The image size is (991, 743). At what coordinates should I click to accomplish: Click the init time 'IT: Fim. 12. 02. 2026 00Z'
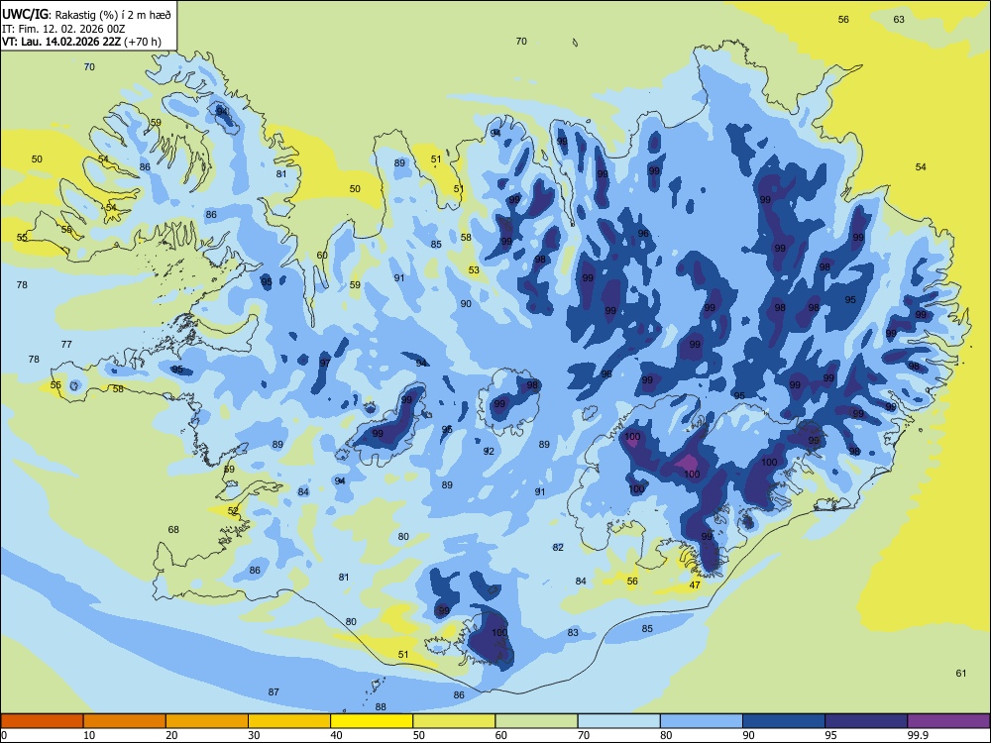(x=63, y=29)
